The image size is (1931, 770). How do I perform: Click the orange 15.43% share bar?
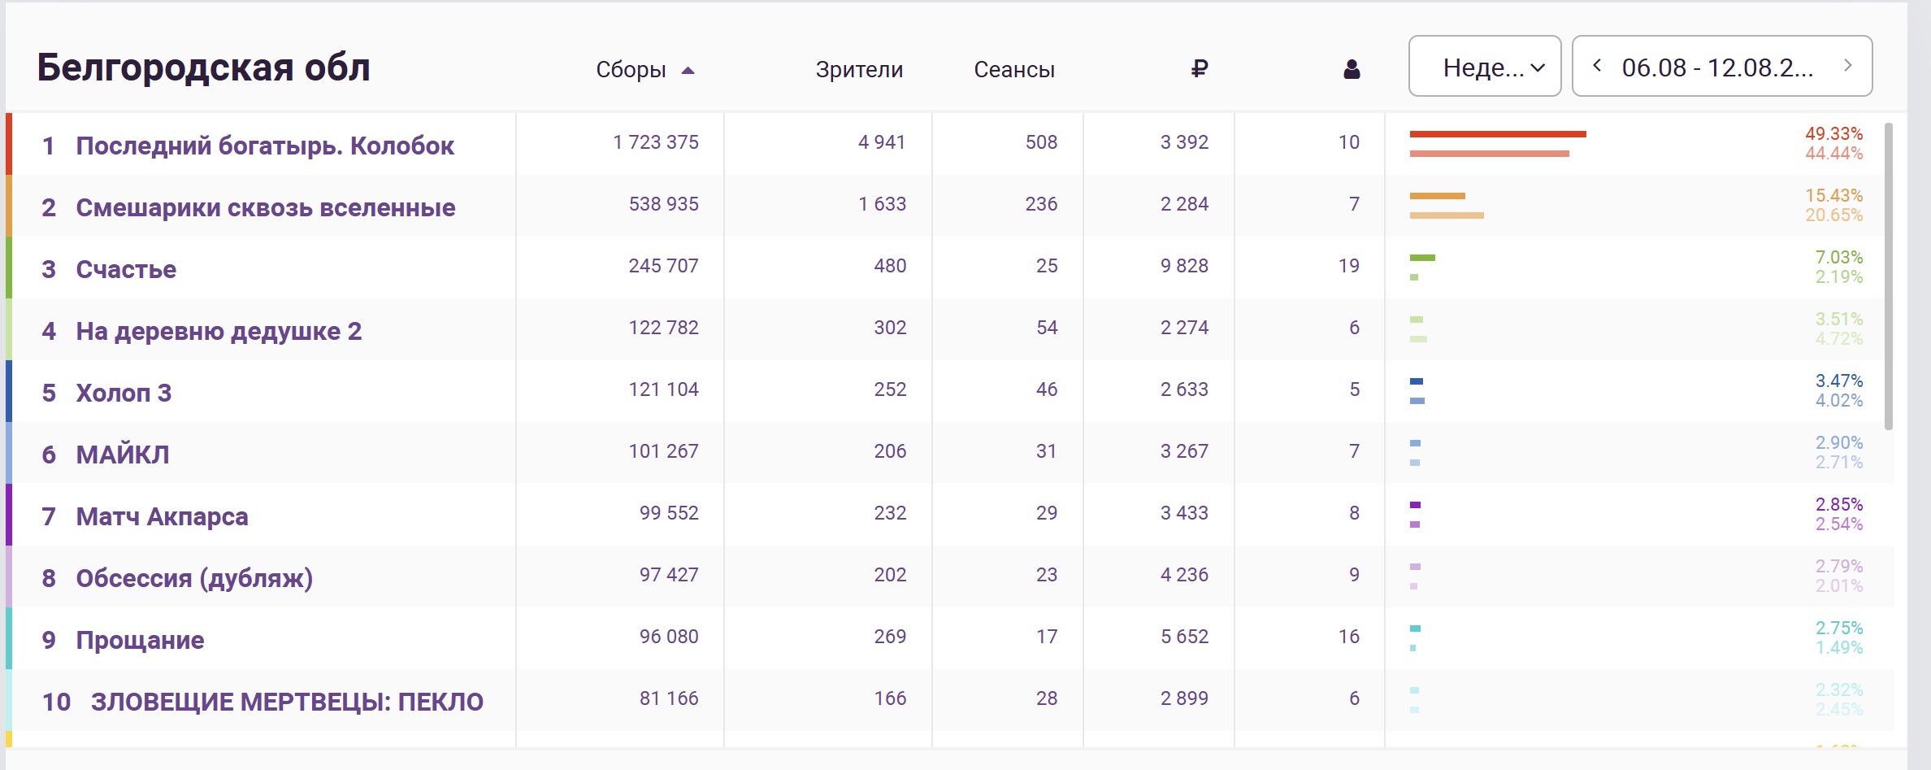pyautogui.click(x=1438, y=196)
